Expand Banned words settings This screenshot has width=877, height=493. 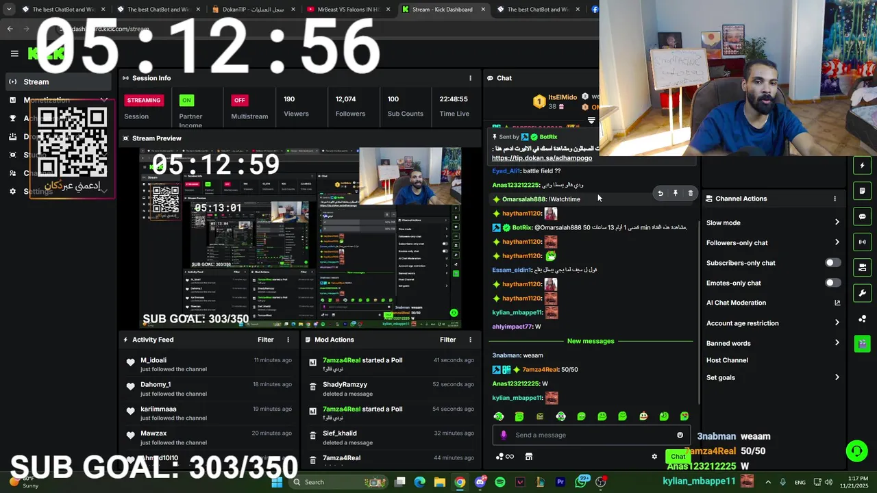point(837,343)
